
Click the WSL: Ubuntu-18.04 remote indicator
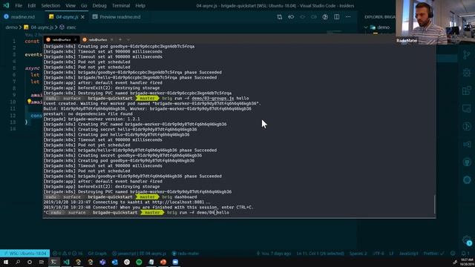point(24,254)
